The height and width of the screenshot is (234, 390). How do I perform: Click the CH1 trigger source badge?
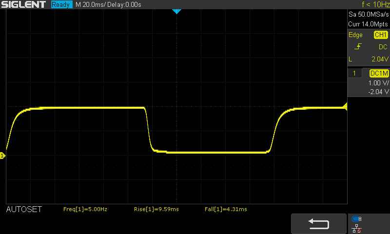tap(381, 35)
